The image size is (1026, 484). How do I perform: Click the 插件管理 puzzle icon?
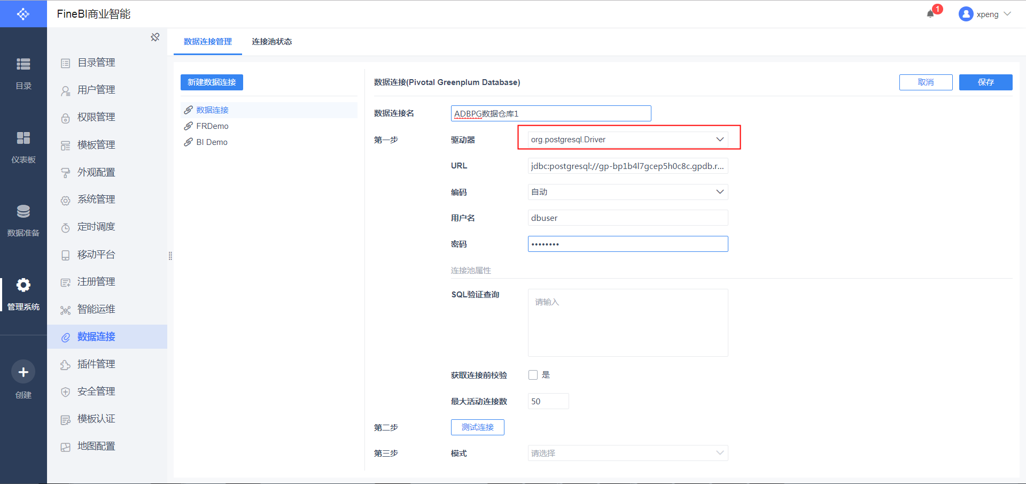coord(65,365)
